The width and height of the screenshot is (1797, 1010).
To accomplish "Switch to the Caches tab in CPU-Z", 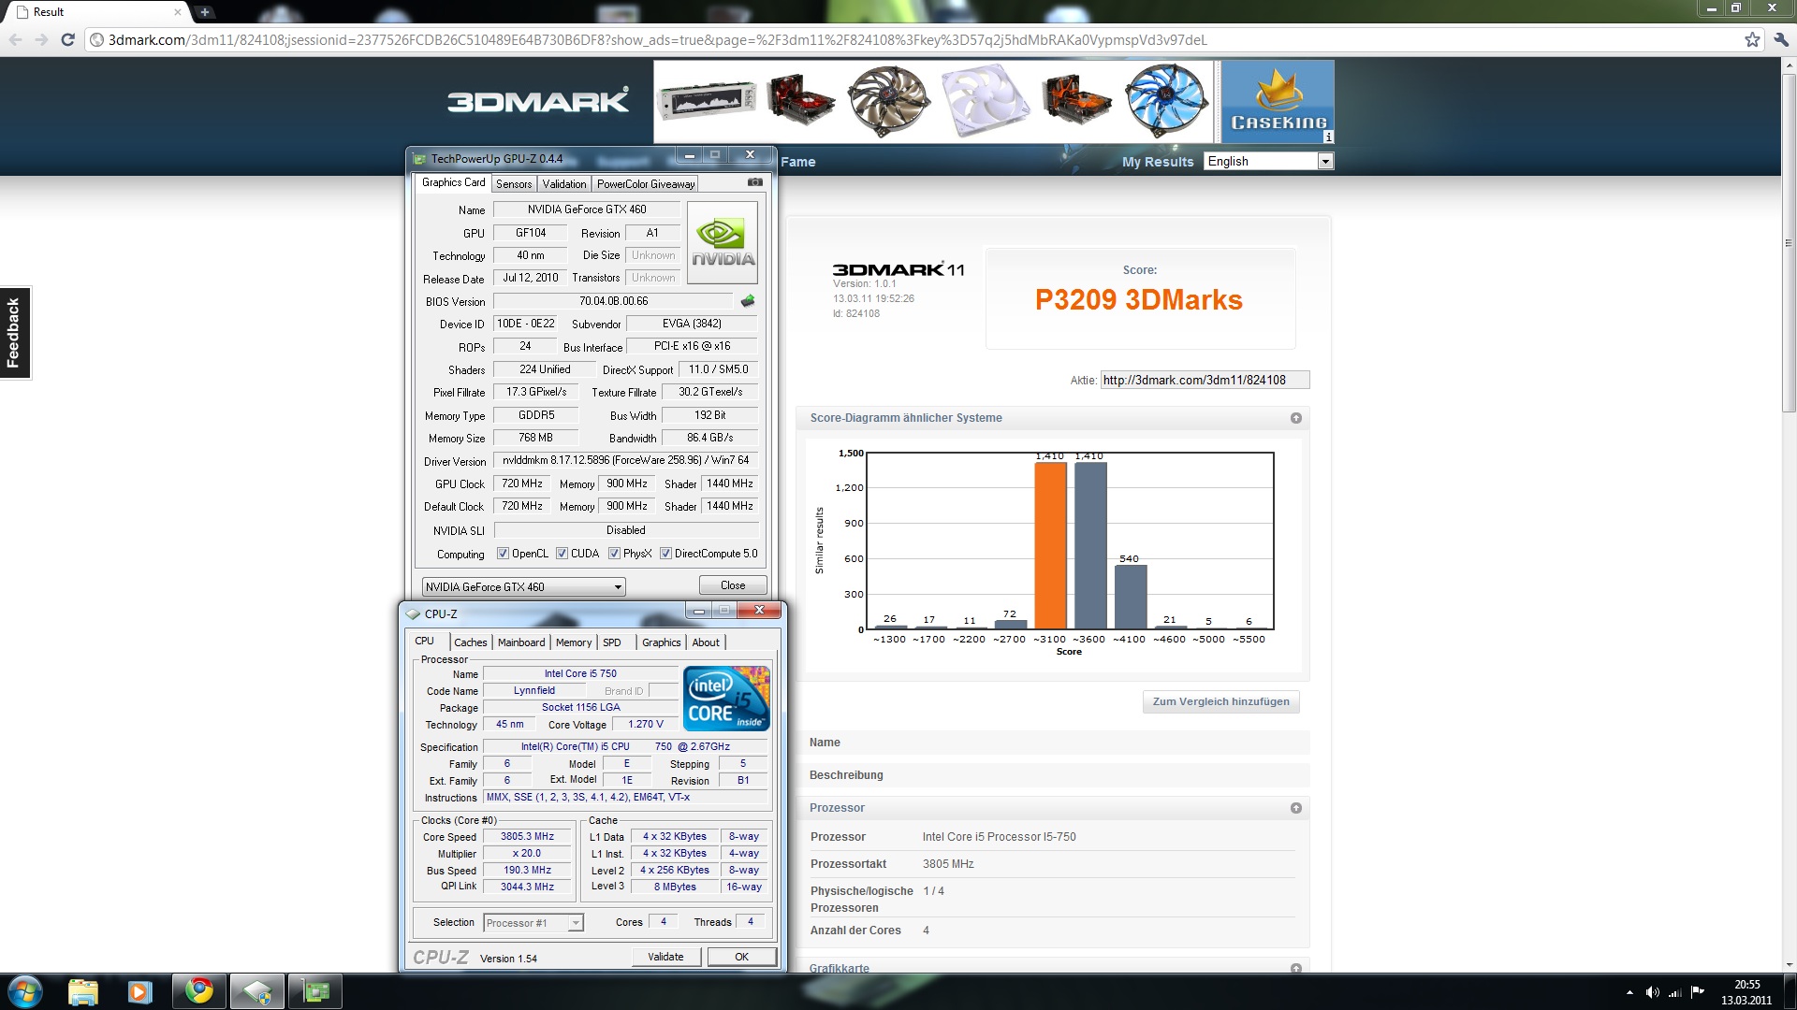I will click(471, 642).
